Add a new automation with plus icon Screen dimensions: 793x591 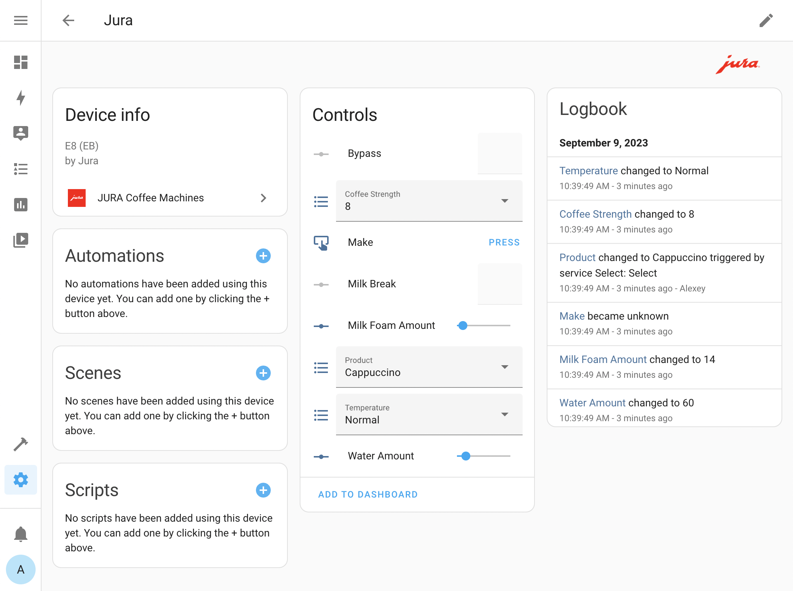263,256
